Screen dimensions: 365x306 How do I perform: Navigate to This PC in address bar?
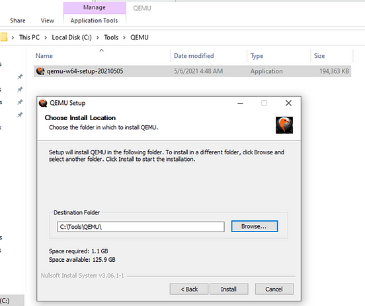[29, 38]
